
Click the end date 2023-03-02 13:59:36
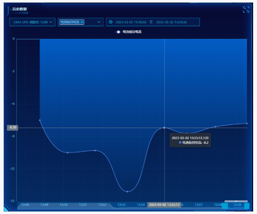coord(171,22)
